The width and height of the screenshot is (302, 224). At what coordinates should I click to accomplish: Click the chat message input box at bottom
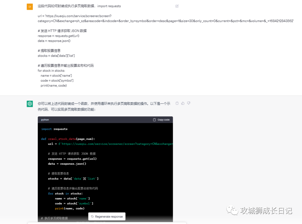[x=106, y=223]
